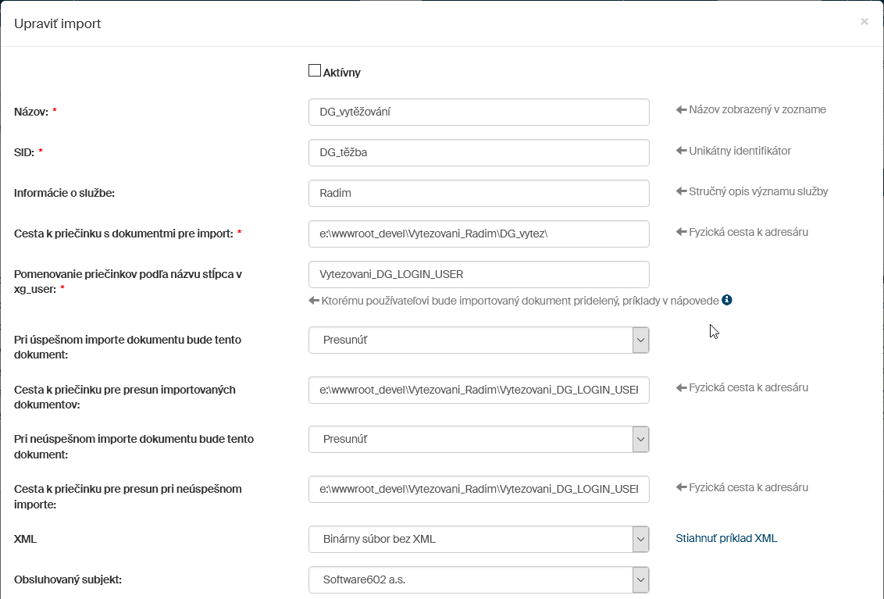Viewport: 884px width, 599px height.
Task: Click the SID input field
Action: click(479, 152)
